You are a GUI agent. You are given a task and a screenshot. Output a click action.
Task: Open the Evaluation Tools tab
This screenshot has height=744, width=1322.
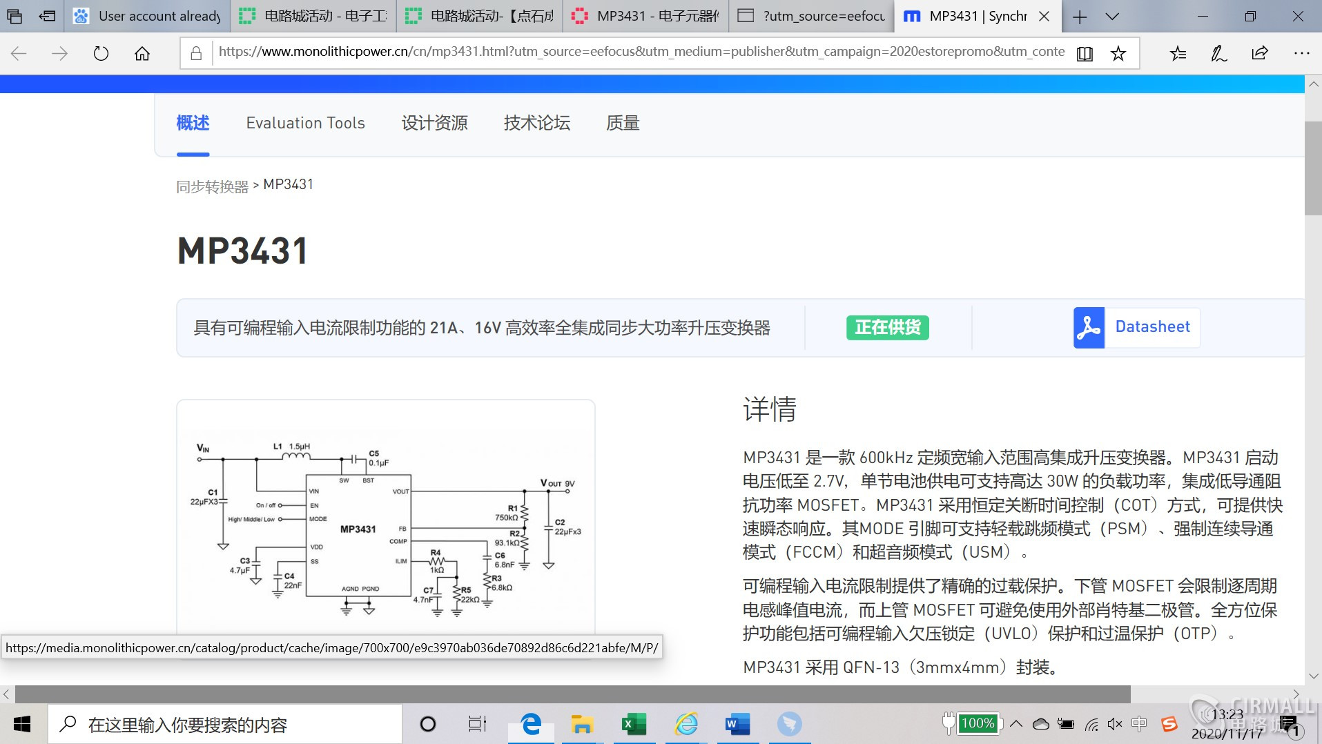point(305,123)
